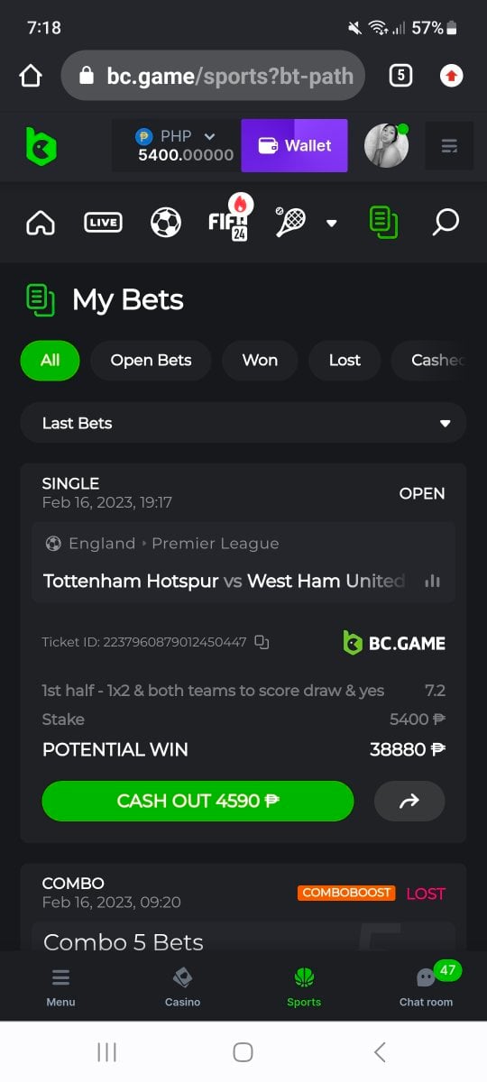This screenshot has height=1082, width=487.
Task: Expand the PHP currency selector
Action: [177, 145]
